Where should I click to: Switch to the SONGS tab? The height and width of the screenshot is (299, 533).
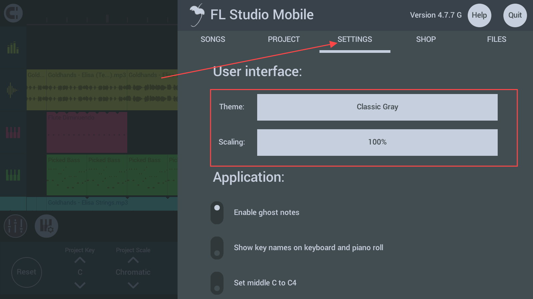[213, 39]
